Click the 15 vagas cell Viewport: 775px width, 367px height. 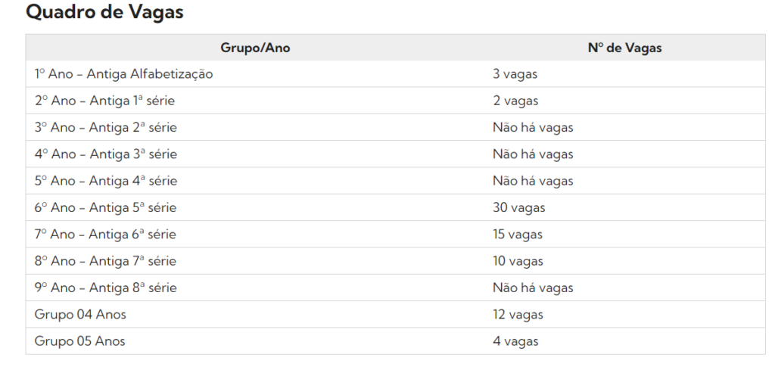624,234
